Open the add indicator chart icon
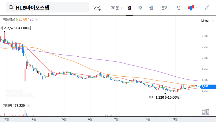216x122 pixels. 97,8
